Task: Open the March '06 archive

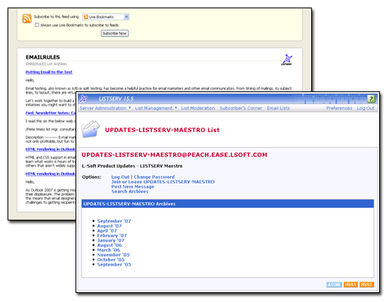Action: 109,250
